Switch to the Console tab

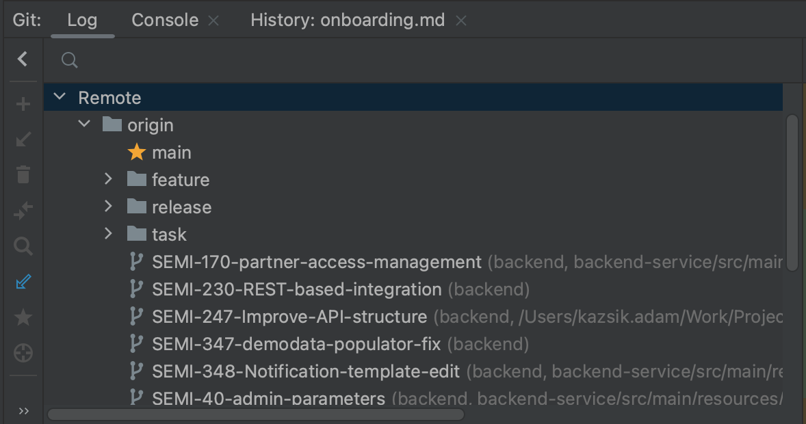(x=164, y=20)
